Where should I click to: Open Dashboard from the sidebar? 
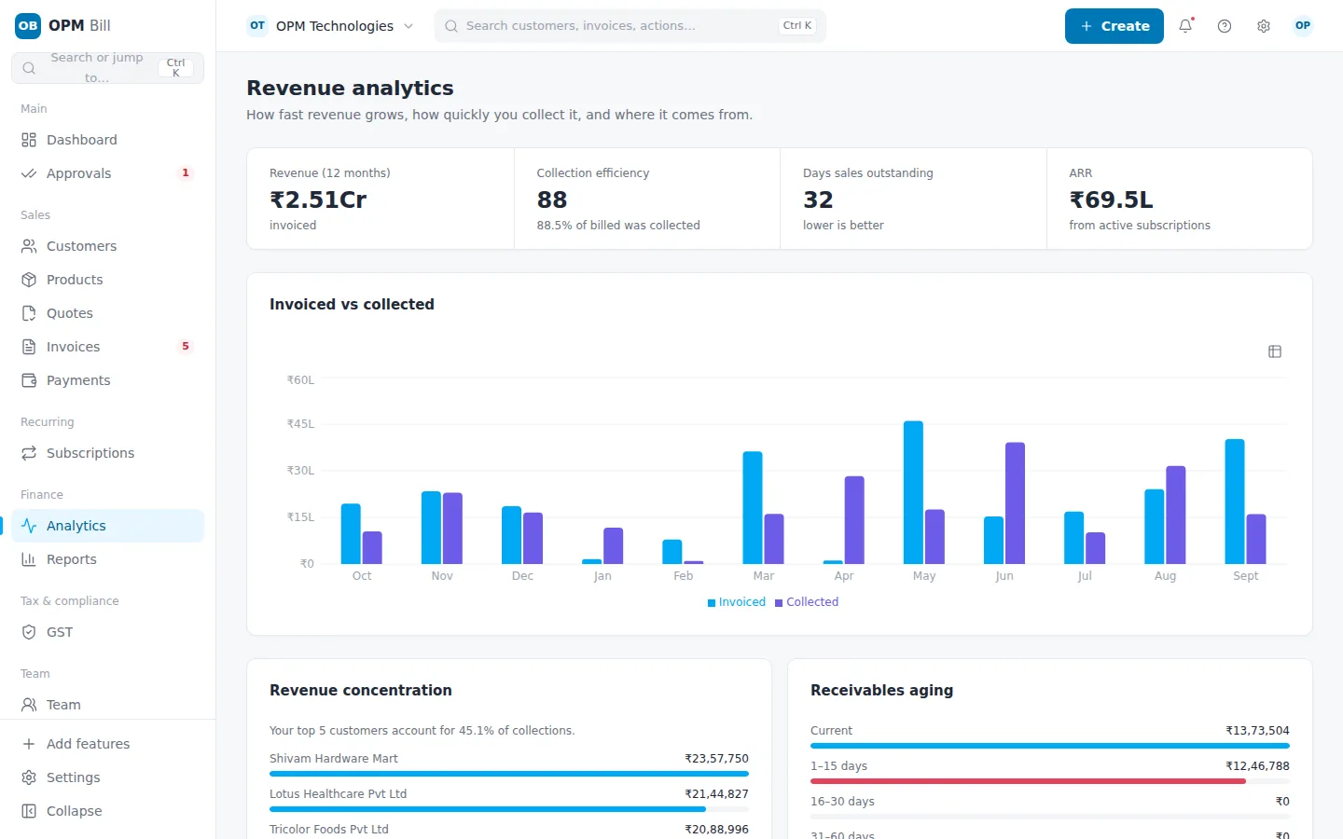pos(107,140)
